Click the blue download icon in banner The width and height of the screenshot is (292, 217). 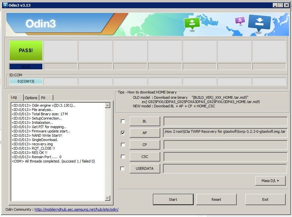pyautogui.click(x=259, y=23)
